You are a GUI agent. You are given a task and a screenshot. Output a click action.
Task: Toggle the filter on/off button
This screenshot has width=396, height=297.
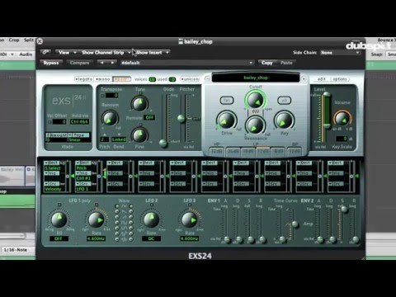pyautogui.click(x=284, y=101)
